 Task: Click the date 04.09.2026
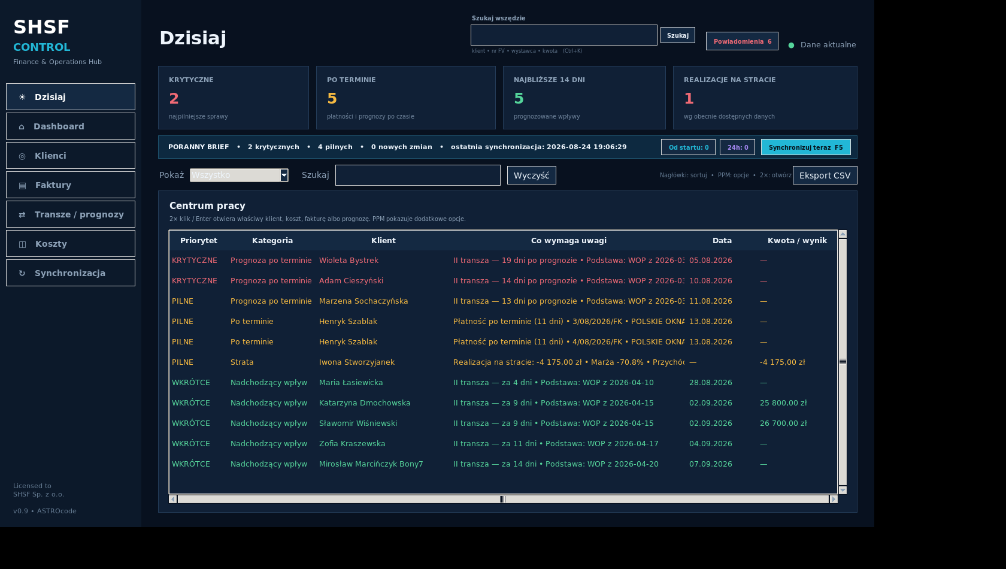711,444
